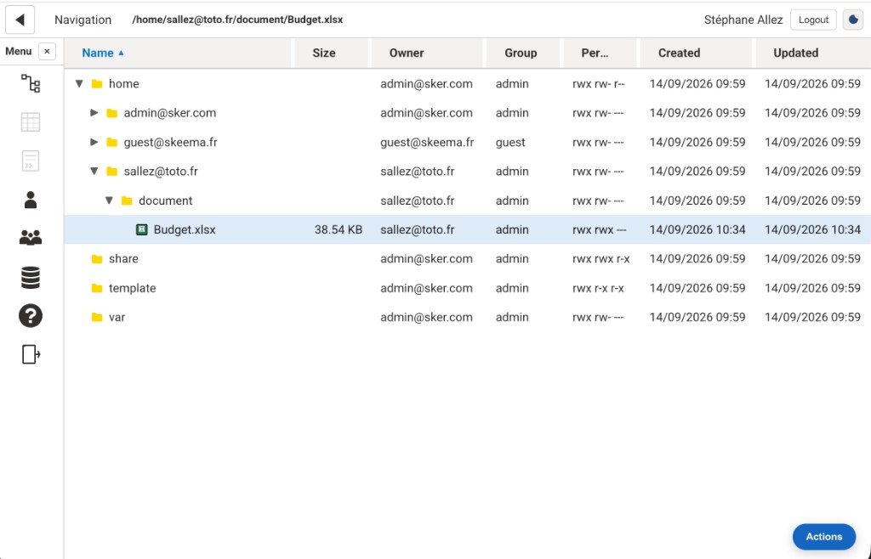Open the tree navigation sidebar icon
Screen dimensions: 871x559
click(31, 84)
